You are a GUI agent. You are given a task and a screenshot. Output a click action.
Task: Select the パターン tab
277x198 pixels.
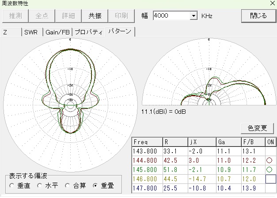click(120, 32)
